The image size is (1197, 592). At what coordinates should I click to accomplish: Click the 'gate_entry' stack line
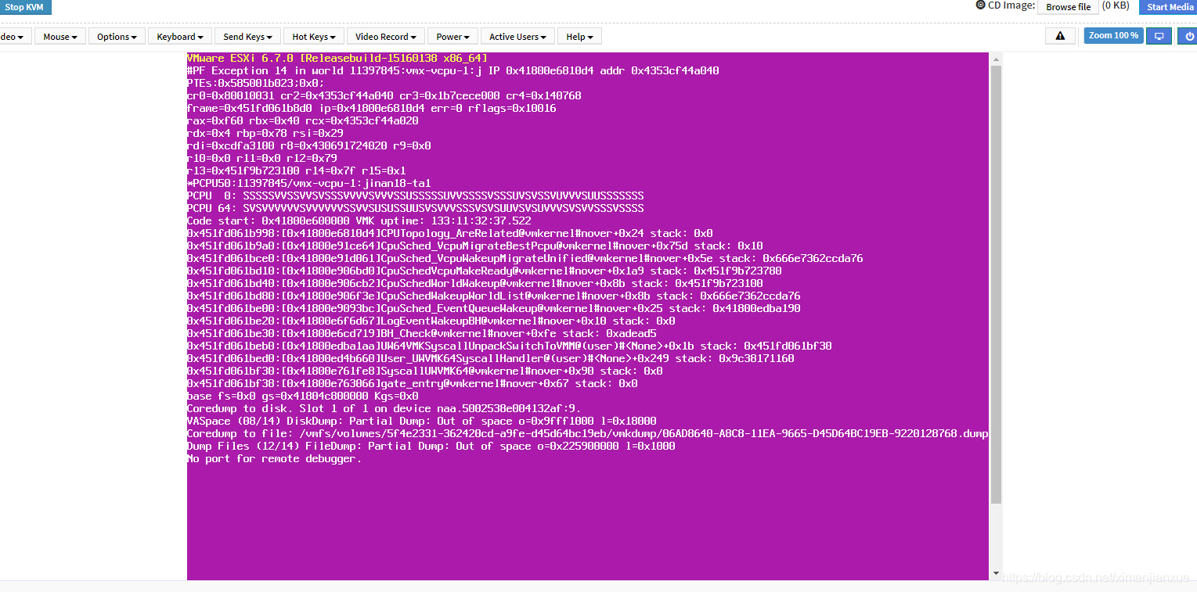[412, 384]
